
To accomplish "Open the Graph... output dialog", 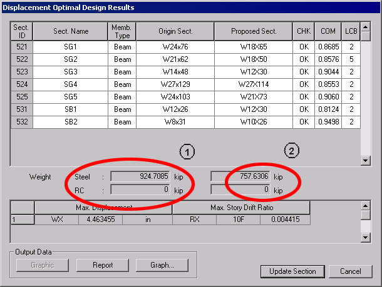I will (162, 265).
